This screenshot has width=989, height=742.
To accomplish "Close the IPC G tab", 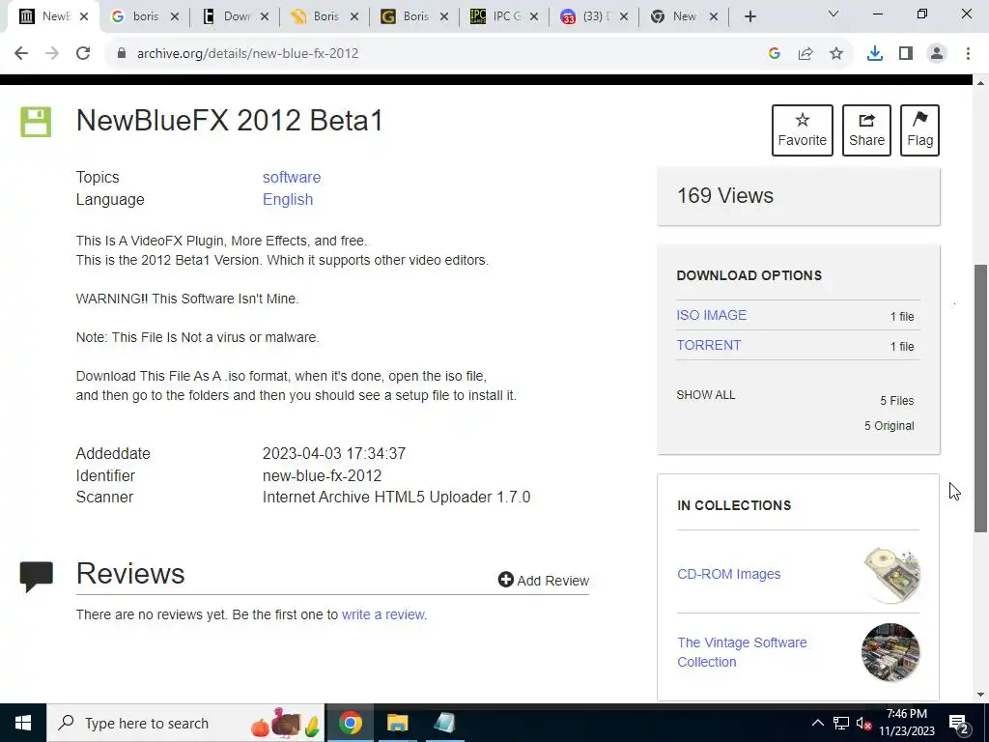I will 533,17.
